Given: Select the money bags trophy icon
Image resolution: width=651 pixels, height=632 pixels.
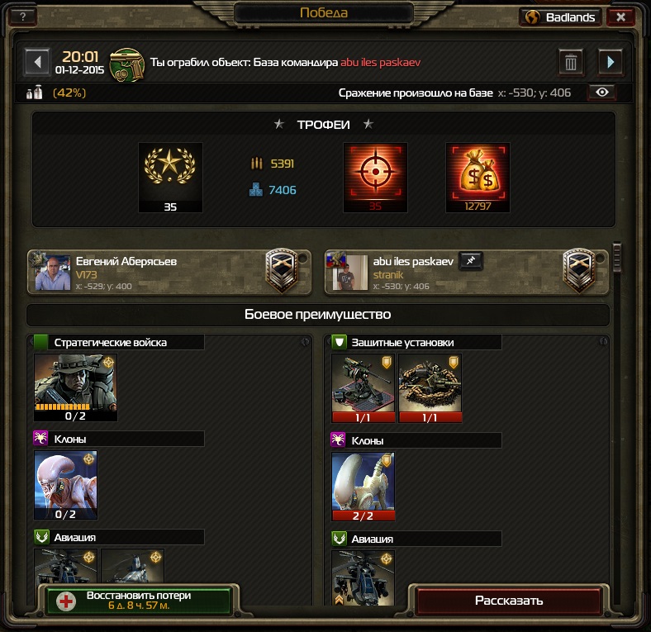Looking at the screenshot, I should pyautogui.click(x=478, y=178).
